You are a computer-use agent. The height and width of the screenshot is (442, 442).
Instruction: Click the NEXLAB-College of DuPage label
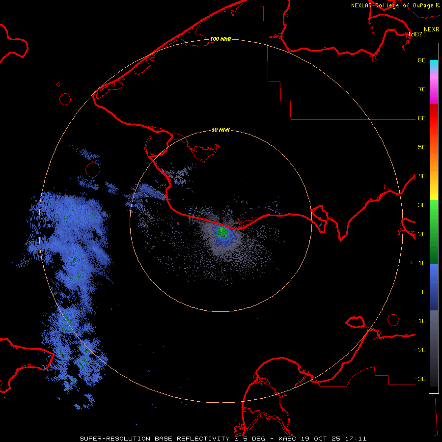point(395,5)
